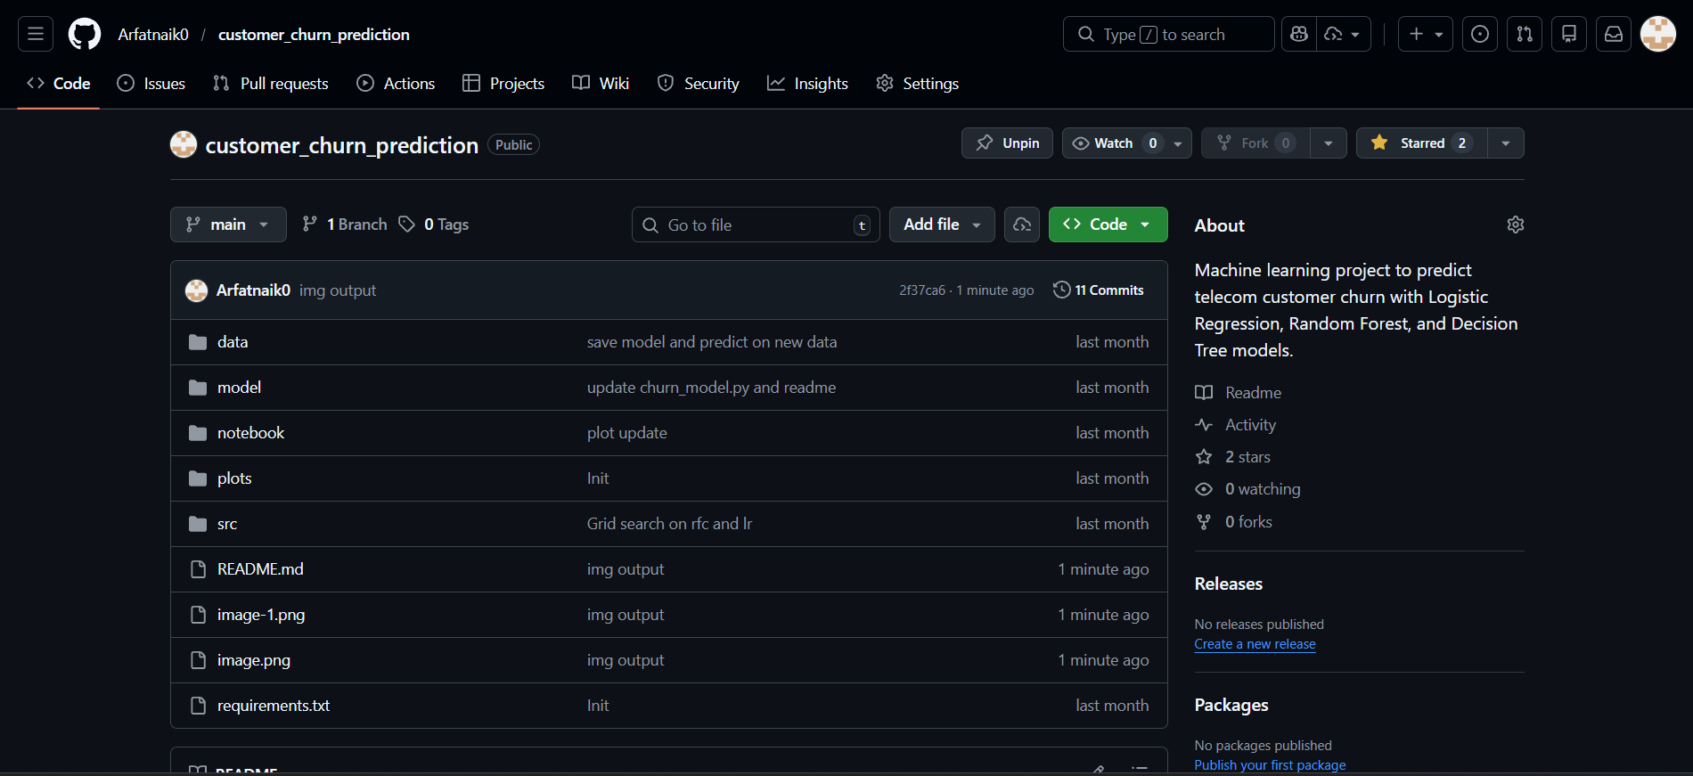Open the hamburger navigation menu

pos(36,34)
